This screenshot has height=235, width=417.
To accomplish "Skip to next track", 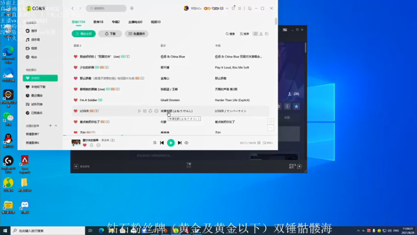I will (180, 143).
